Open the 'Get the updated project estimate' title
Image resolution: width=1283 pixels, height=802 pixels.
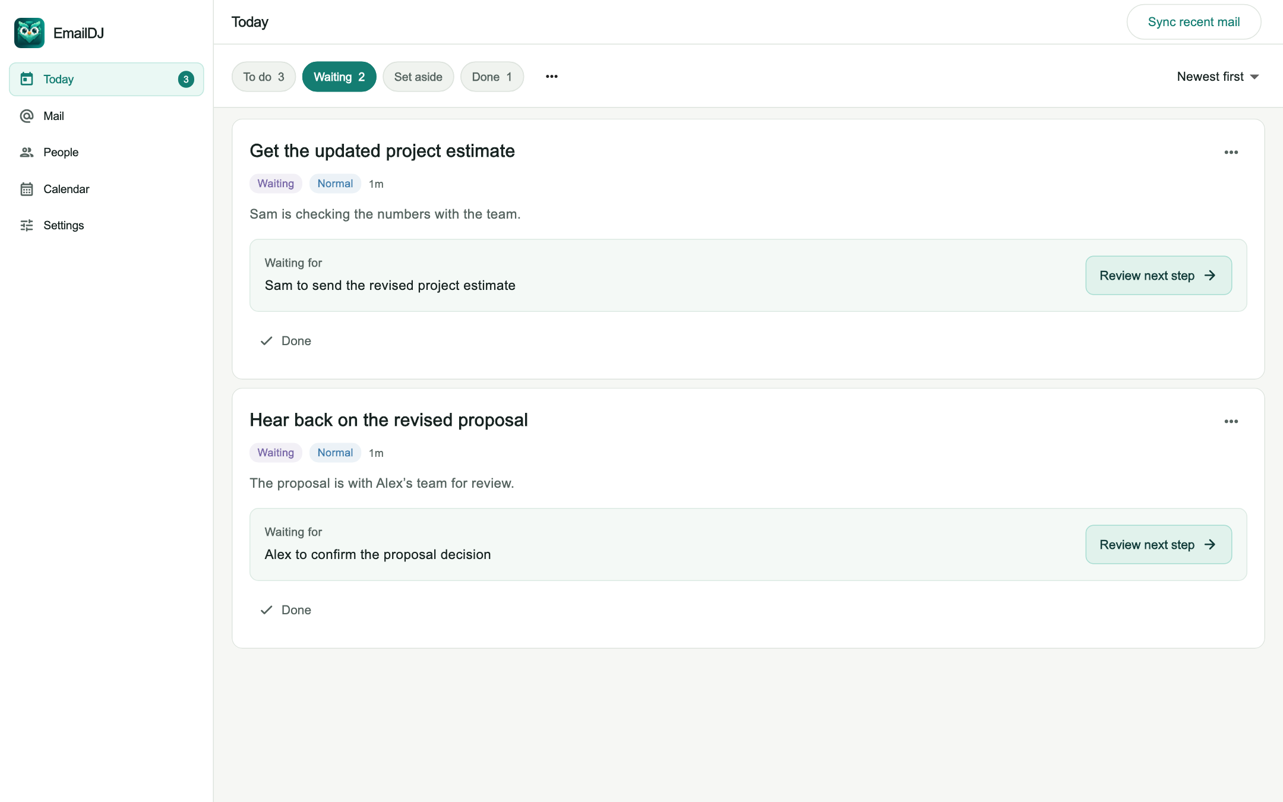tap(382, 151)
